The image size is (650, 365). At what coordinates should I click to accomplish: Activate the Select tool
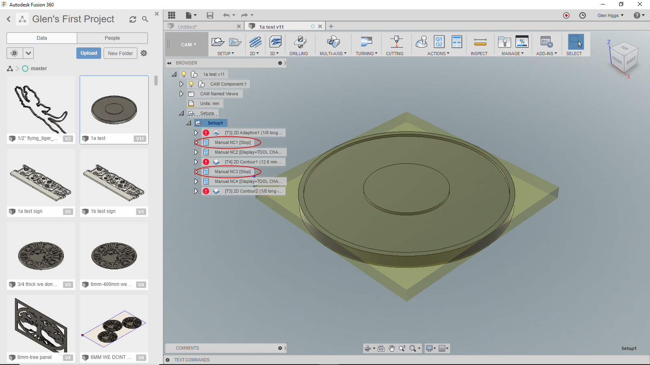576,42
